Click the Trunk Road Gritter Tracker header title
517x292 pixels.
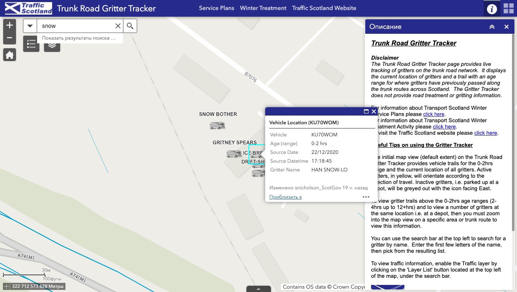click(106, 8)
